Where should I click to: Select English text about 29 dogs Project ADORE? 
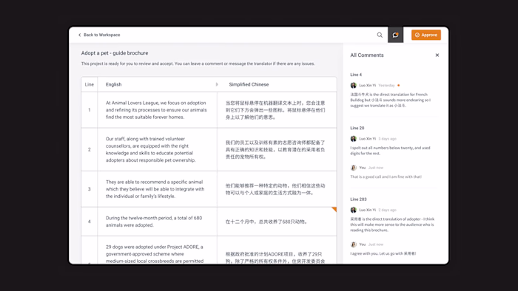(155, 254)
